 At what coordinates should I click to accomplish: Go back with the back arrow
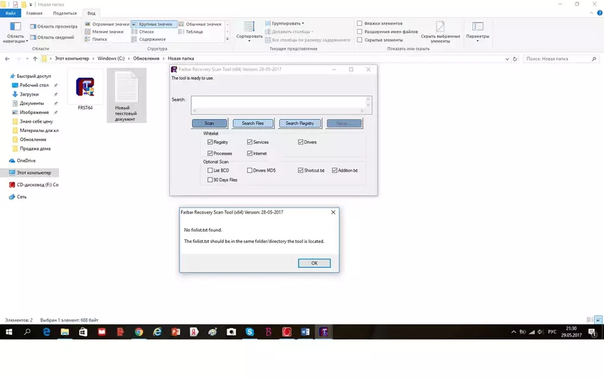(x=7, y=59)
